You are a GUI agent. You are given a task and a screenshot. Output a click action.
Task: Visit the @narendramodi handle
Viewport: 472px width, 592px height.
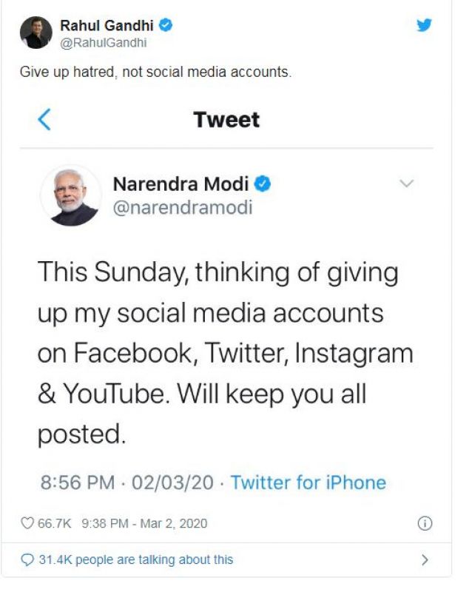[182, 208]
